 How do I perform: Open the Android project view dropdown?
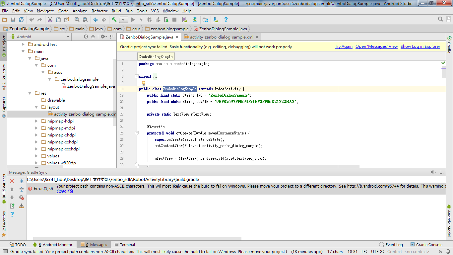pos(40,37)
